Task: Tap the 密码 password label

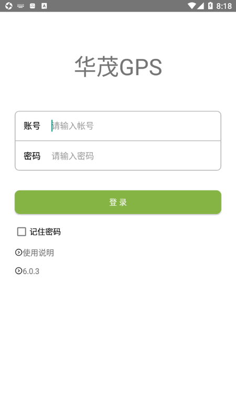Action: [32, 156]
